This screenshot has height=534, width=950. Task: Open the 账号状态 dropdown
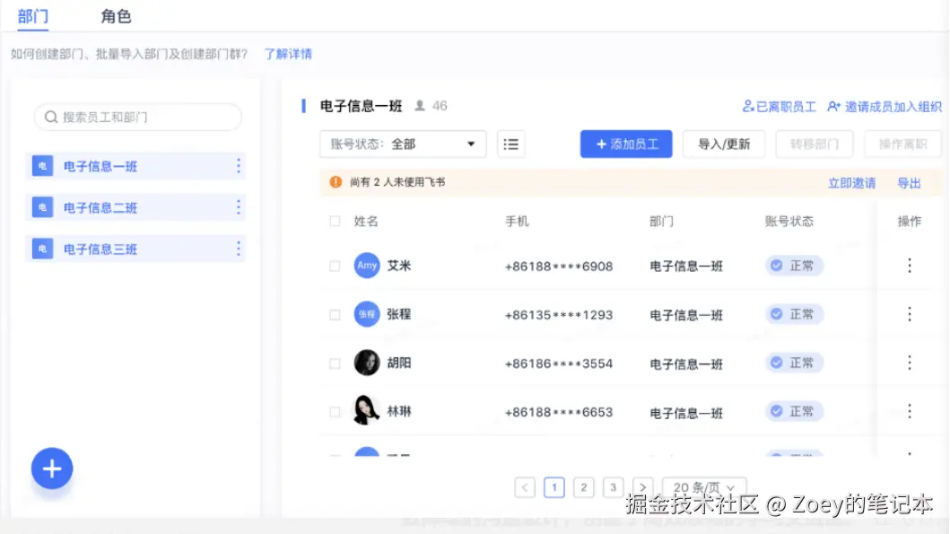click(403, 144)
